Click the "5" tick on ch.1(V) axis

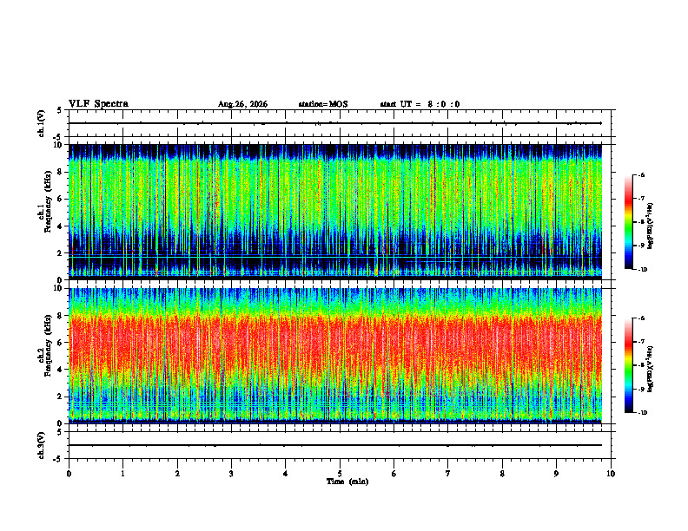click(59, 110)
